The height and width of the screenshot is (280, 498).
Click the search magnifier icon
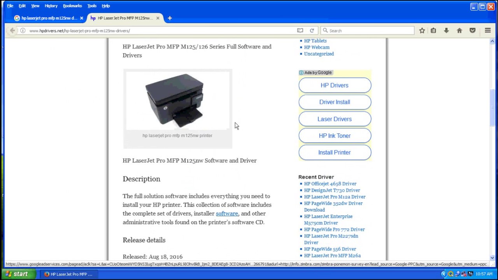(x=325, y=30)
